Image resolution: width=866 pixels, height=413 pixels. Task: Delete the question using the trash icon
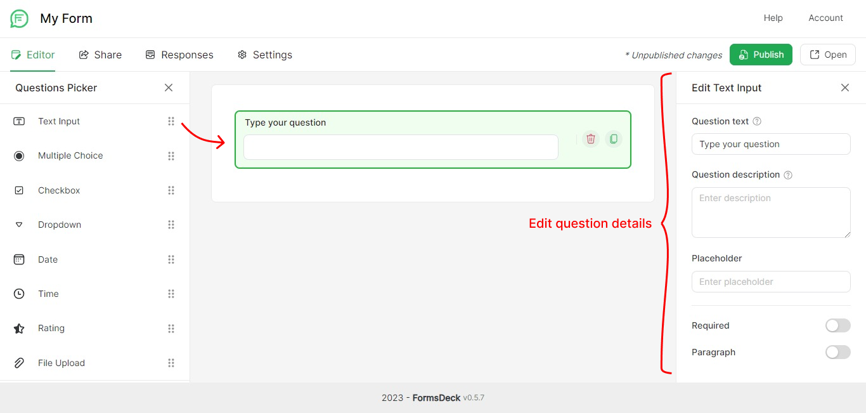click(590, 138)
